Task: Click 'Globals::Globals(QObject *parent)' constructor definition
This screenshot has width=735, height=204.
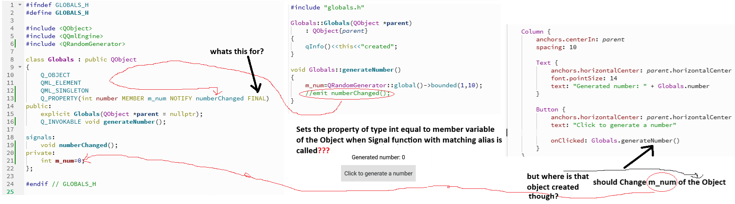Action: point(351,23)
